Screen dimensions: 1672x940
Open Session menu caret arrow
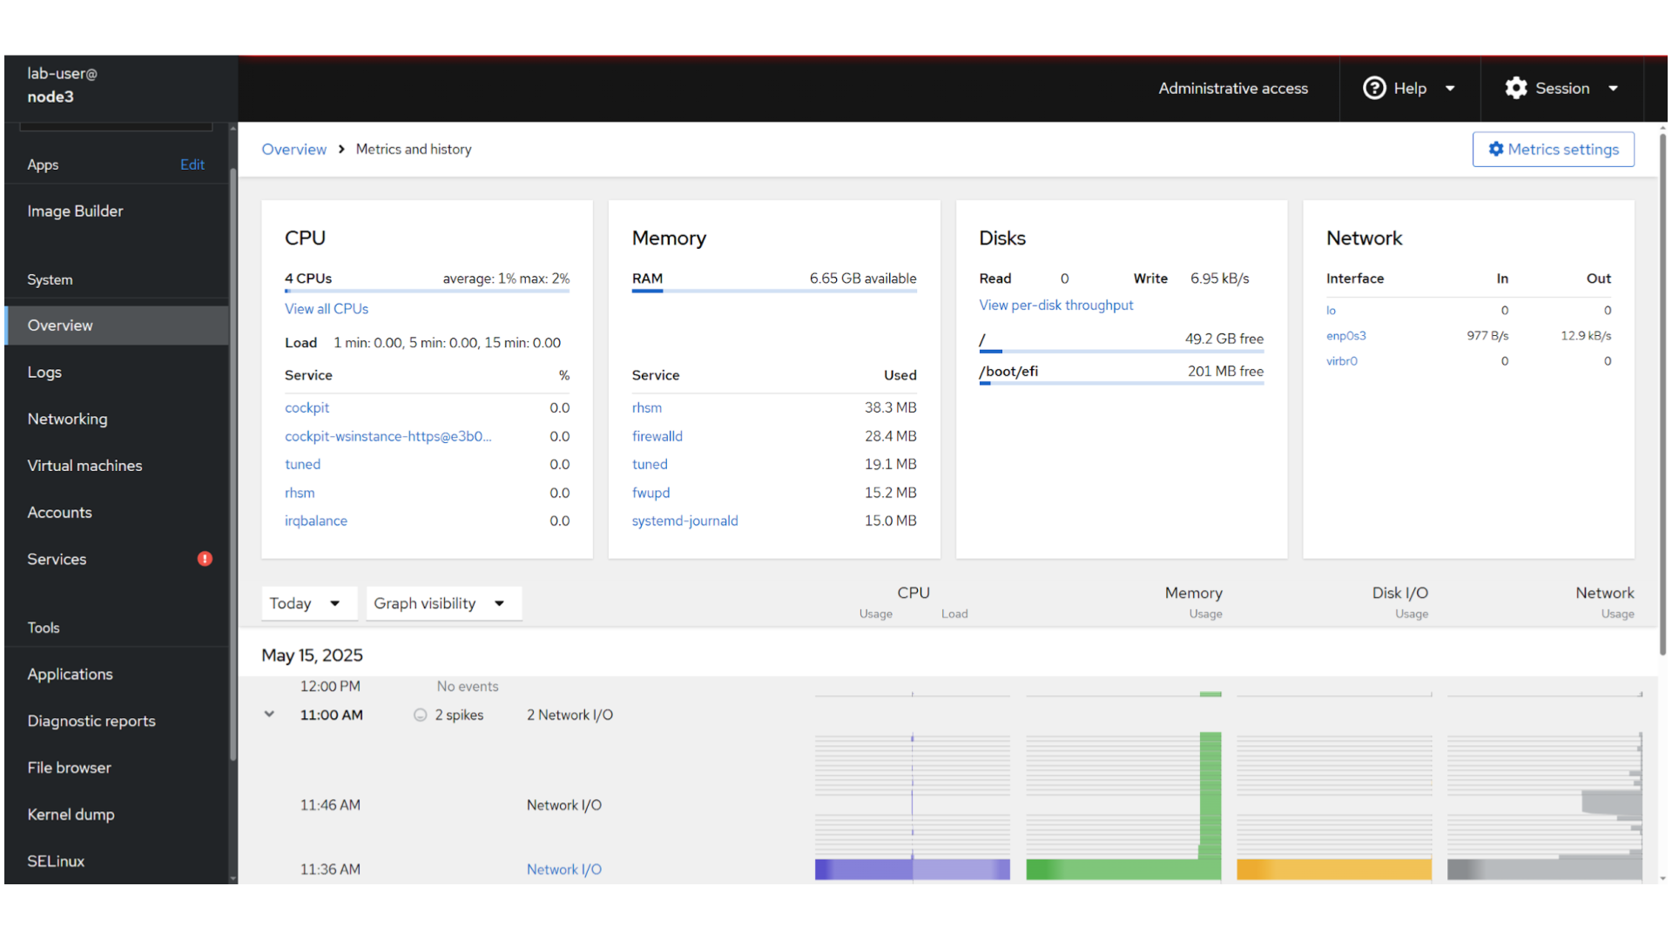(x=1613, y=88)
